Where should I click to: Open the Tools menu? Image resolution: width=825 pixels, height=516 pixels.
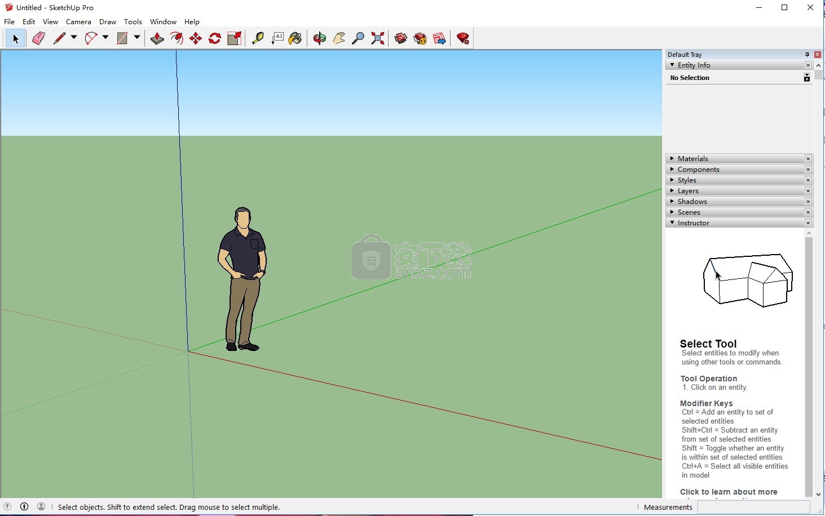(x=133, y=21)
